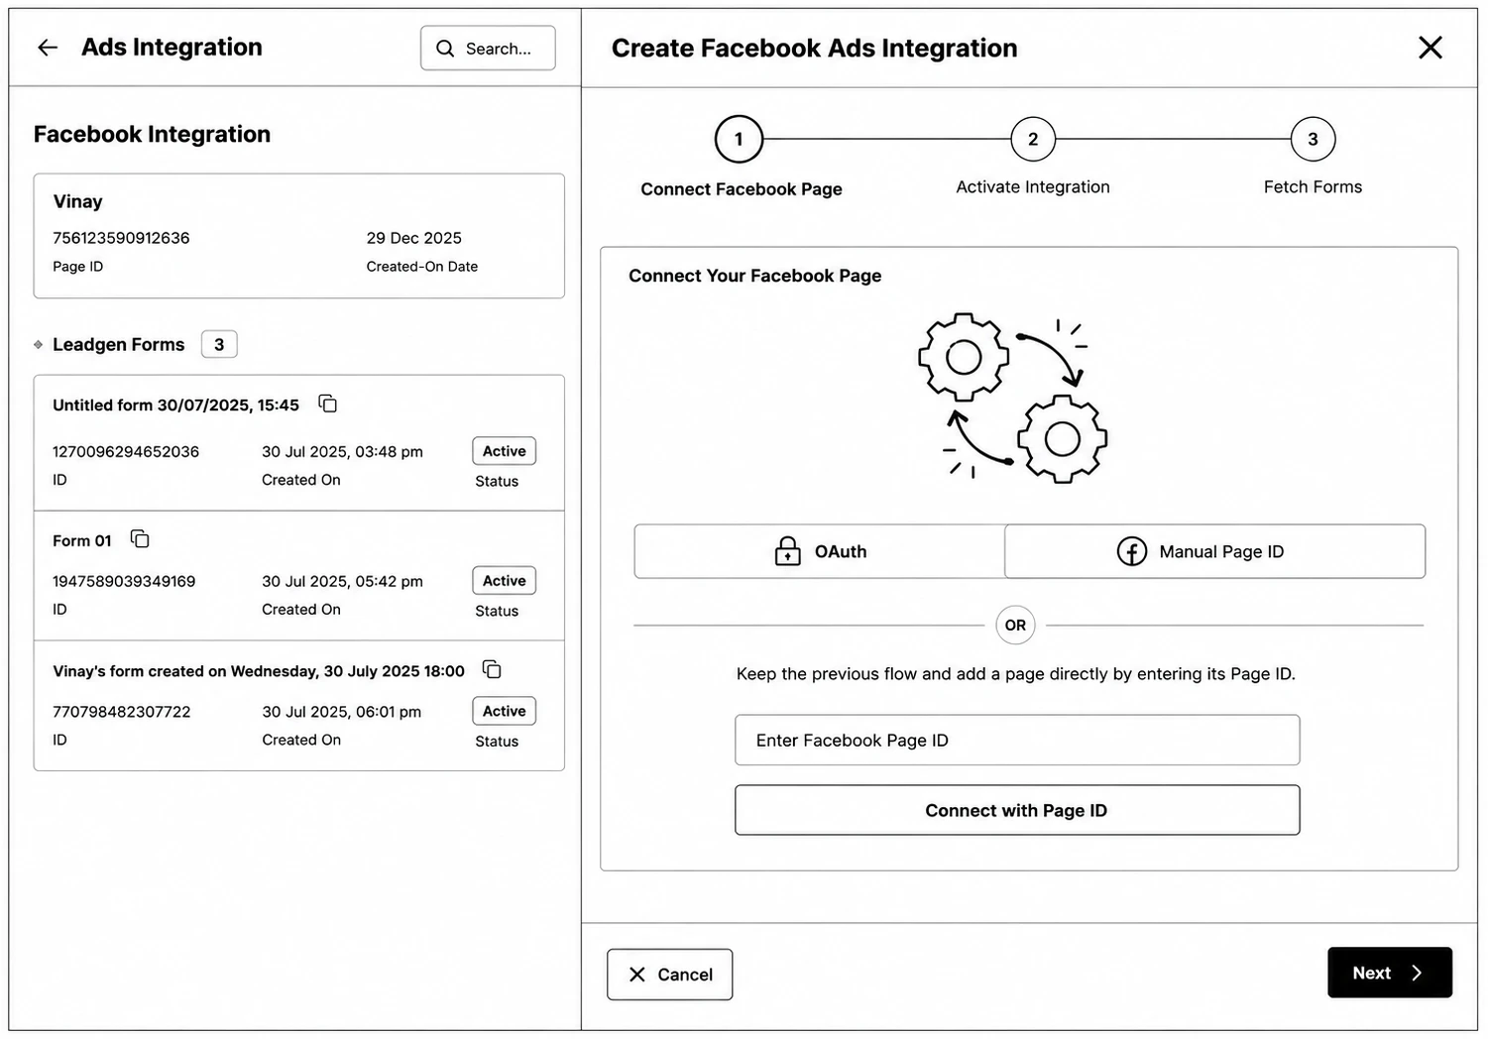Proceed with the Next button

(1390, 973)
